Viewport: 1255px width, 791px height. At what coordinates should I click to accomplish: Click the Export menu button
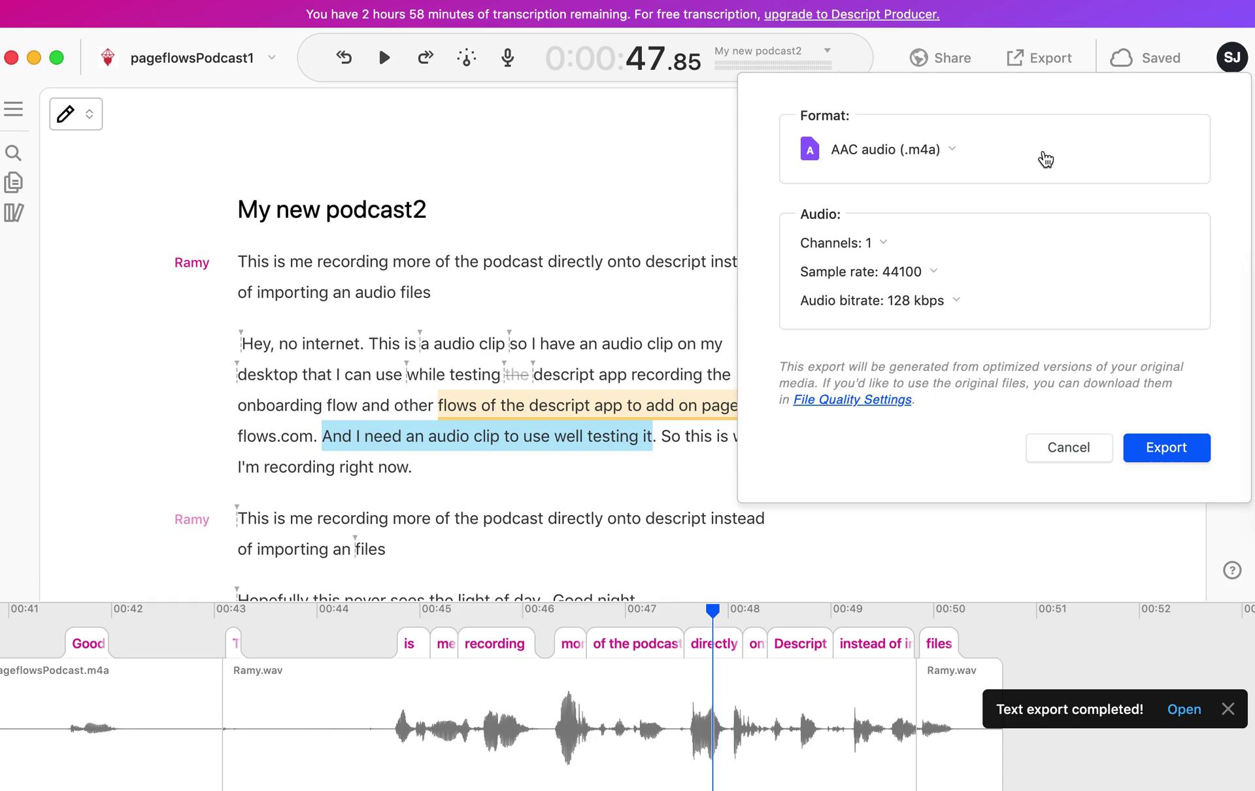tap(1038, 58)
